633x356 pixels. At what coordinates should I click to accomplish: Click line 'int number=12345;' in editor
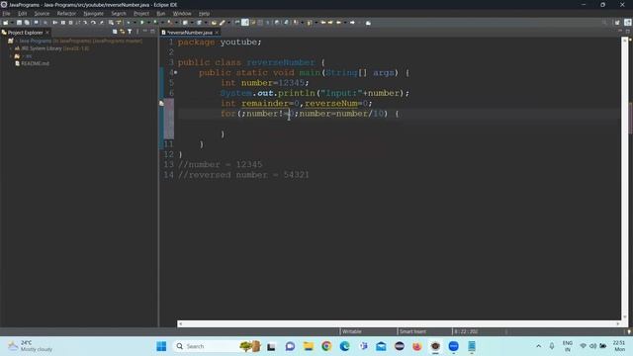click(x=264, y=83)
